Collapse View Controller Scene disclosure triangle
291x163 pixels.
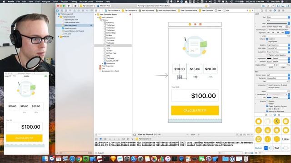(x=96, y=14)
